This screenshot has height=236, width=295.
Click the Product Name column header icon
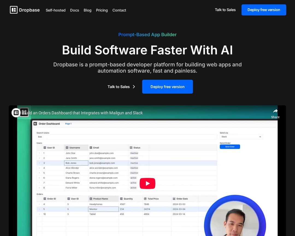[x=91, y=199]
